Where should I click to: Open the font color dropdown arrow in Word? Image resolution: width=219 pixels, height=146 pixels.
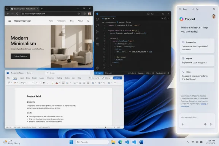click(x=59, y=83)
